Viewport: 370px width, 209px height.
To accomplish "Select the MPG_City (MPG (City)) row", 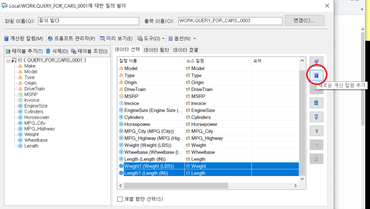I will (208, 131).
